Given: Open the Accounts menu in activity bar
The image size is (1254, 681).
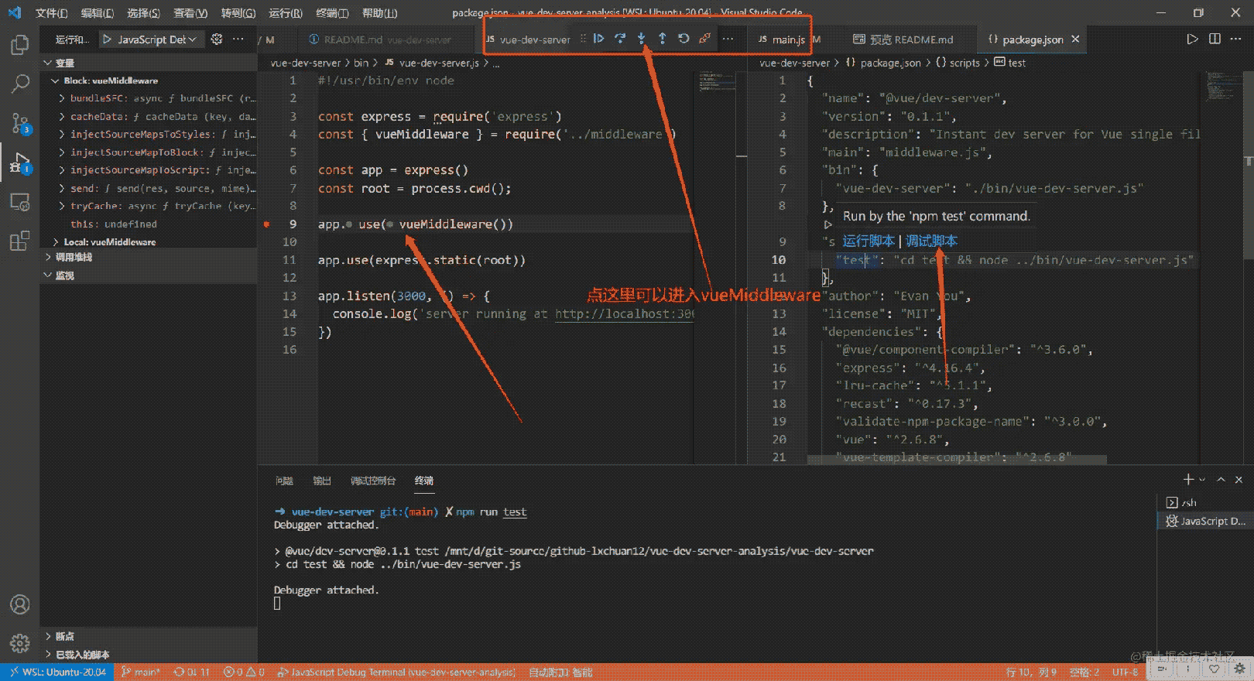Looking at the screenshot, I should click(x=20, y=604).
